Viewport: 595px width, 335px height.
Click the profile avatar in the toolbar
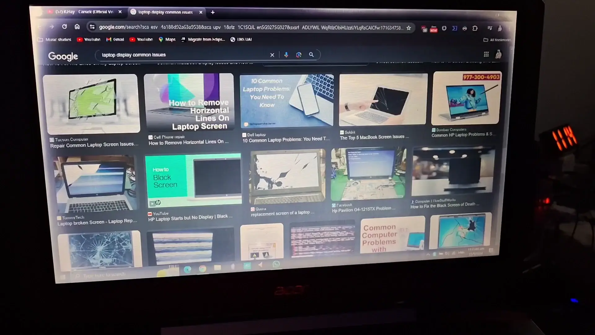pos(499,54)
